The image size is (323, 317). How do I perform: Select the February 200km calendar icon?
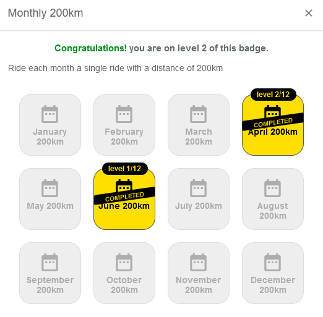pyautogui.click(x=124, y=114)
